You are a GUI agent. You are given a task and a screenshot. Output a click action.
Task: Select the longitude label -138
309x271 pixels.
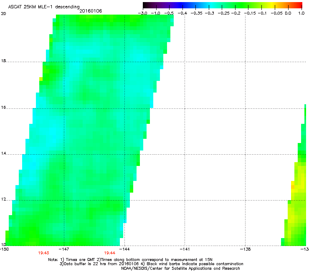(246, 249)
